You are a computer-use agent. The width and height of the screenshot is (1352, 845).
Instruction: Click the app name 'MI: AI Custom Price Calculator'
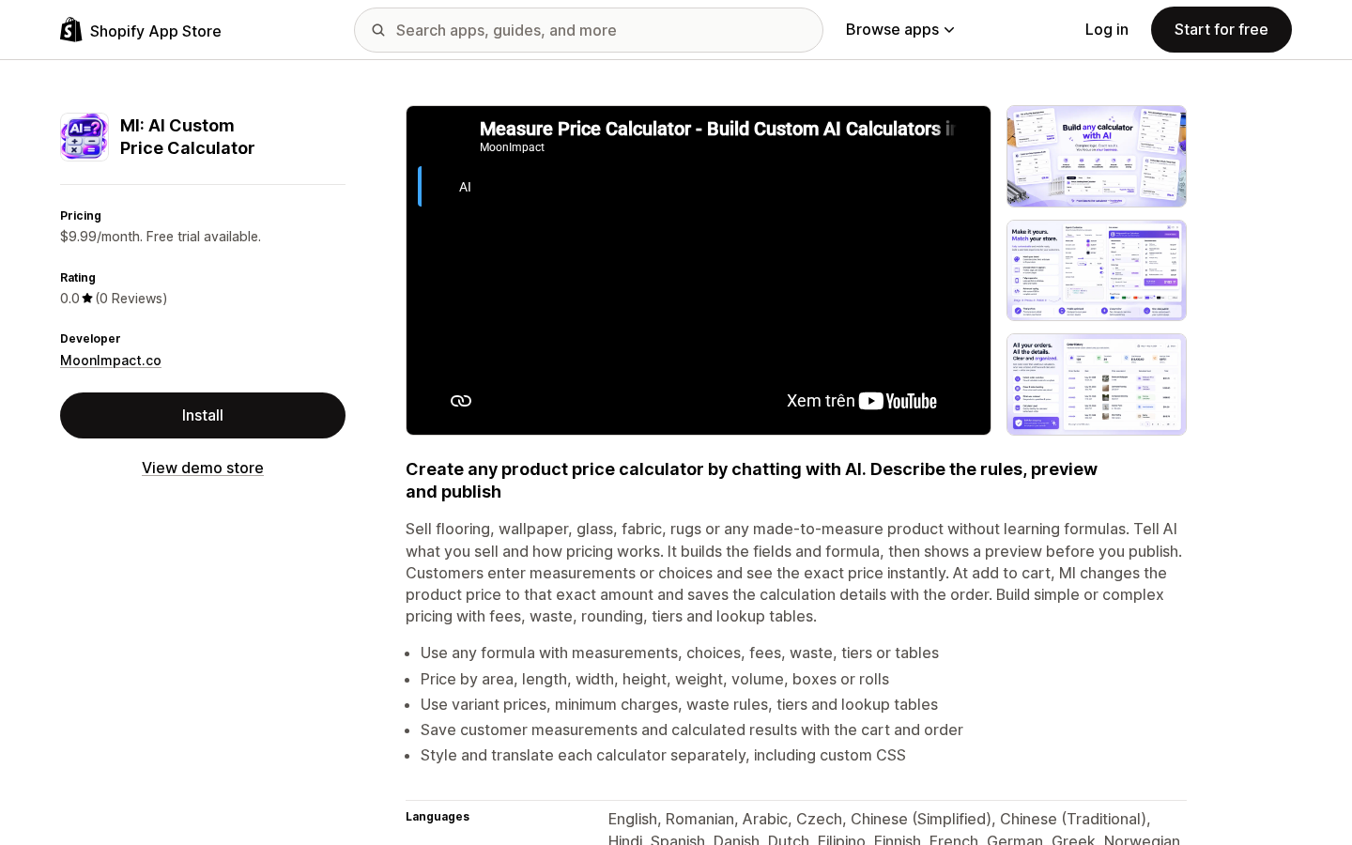(x=188, y=137)
